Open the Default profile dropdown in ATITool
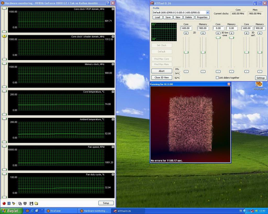The height and width of the screenshot is (214, 268). [x=208, y=12]
